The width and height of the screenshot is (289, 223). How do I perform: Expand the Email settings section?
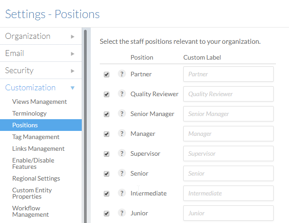tap(41, 53)
